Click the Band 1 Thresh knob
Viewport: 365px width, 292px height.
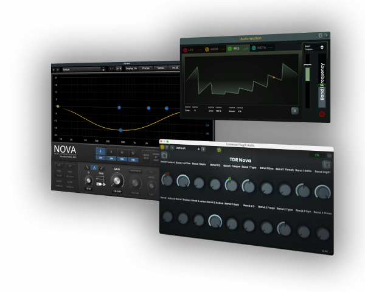pyautogui.click(x=285, y=190)
